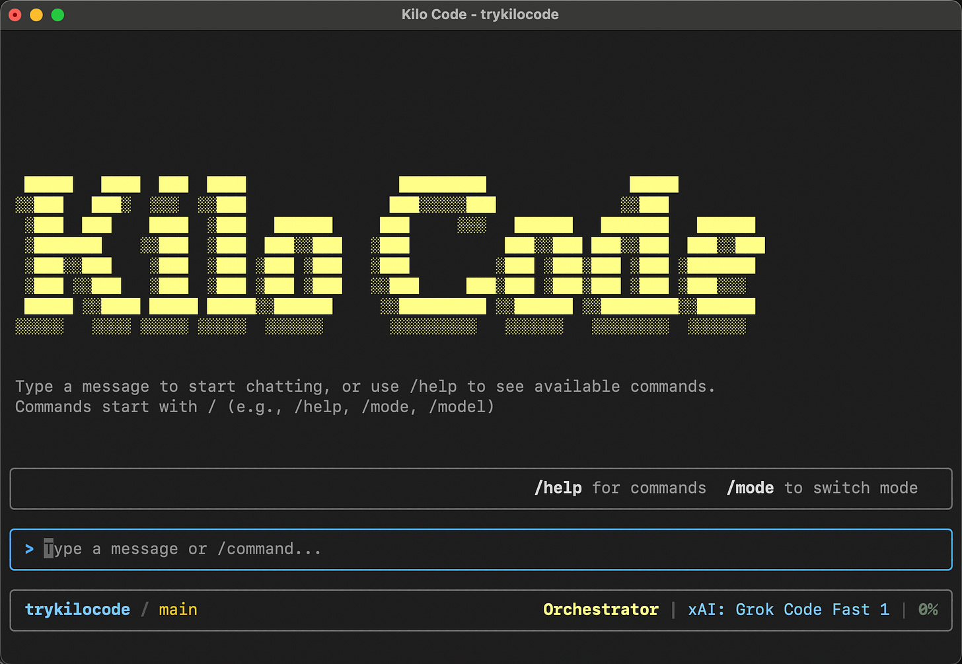Click the /mode switch hint
Screen dimensions: 962x664
coord(750,488)
